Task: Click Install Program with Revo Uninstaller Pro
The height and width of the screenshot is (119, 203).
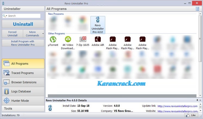Action: 23,43
